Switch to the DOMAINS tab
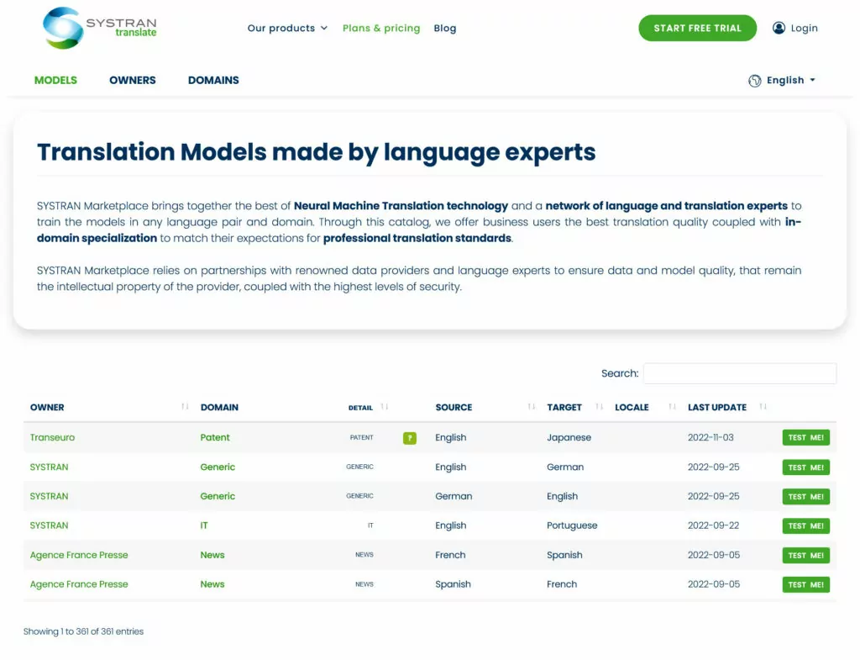The height and width of the screenshot is (660, 860). pos(213,80)
